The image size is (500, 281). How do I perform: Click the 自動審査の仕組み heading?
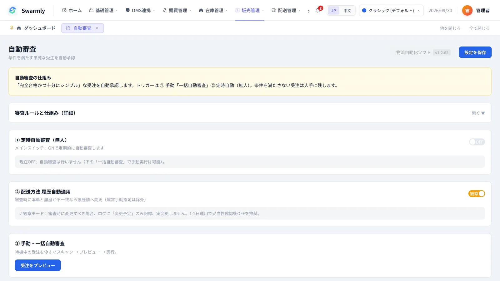point(33,78)
